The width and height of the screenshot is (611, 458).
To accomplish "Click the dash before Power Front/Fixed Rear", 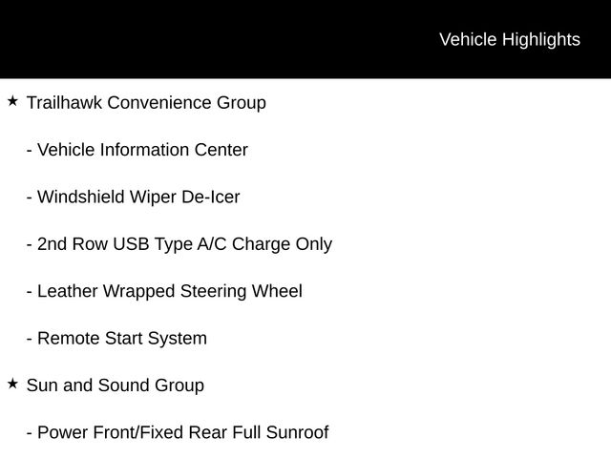I will click(x=30, y=433).
